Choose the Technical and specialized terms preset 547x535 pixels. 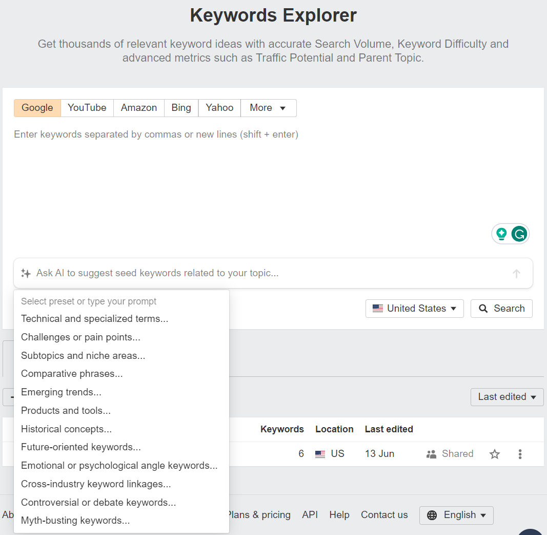121,319
